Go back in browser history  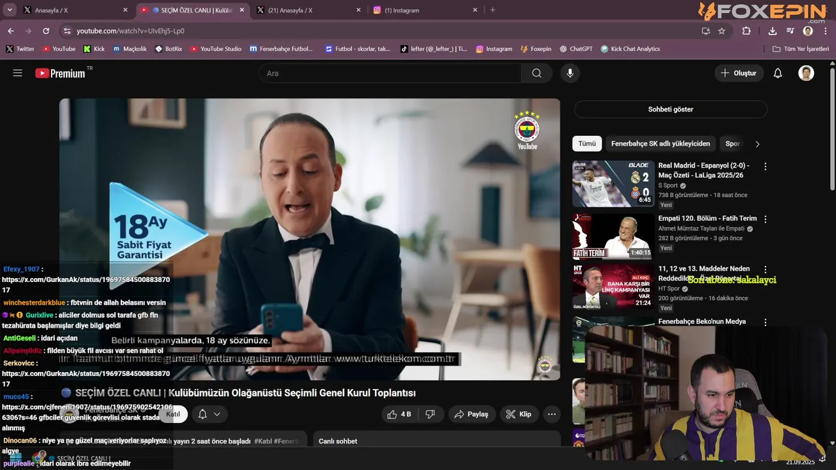[10, 31]
